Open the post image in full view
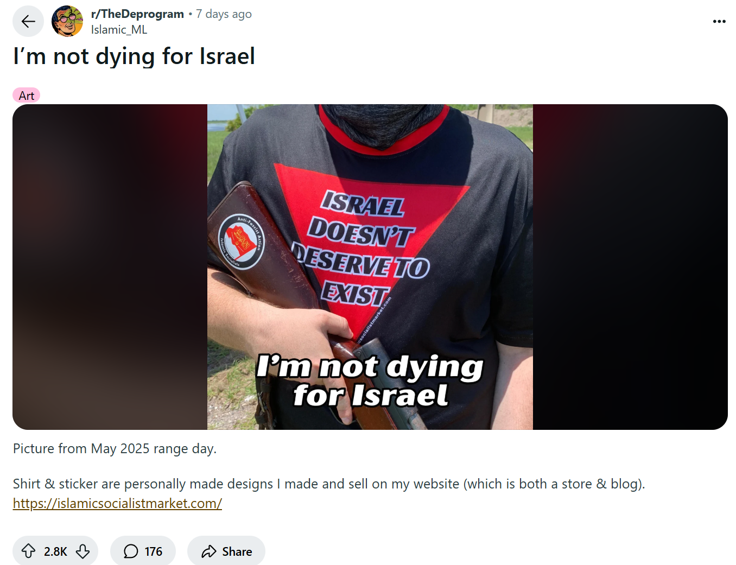Screen dimensions: 736x565 370,267
